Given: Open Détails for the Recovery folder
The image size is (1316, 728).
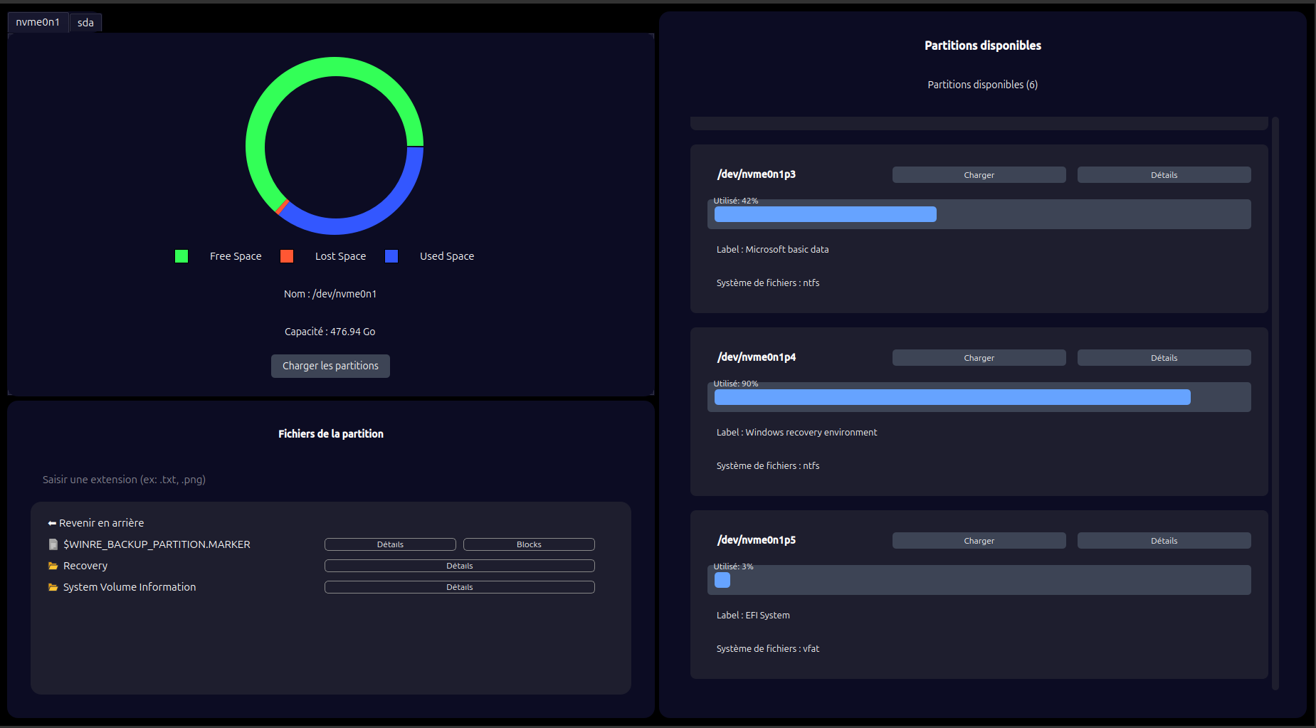Looking at the screenshot, I should (x=459, y=566).
